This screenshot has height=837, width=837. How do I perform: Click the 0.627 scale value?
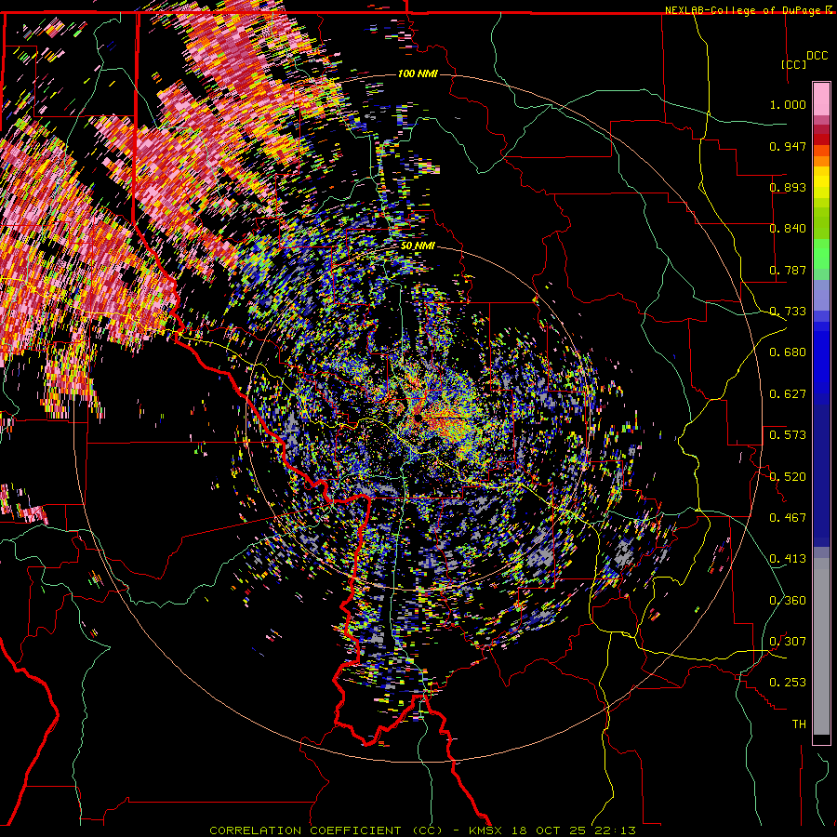(x=788, y=394)
